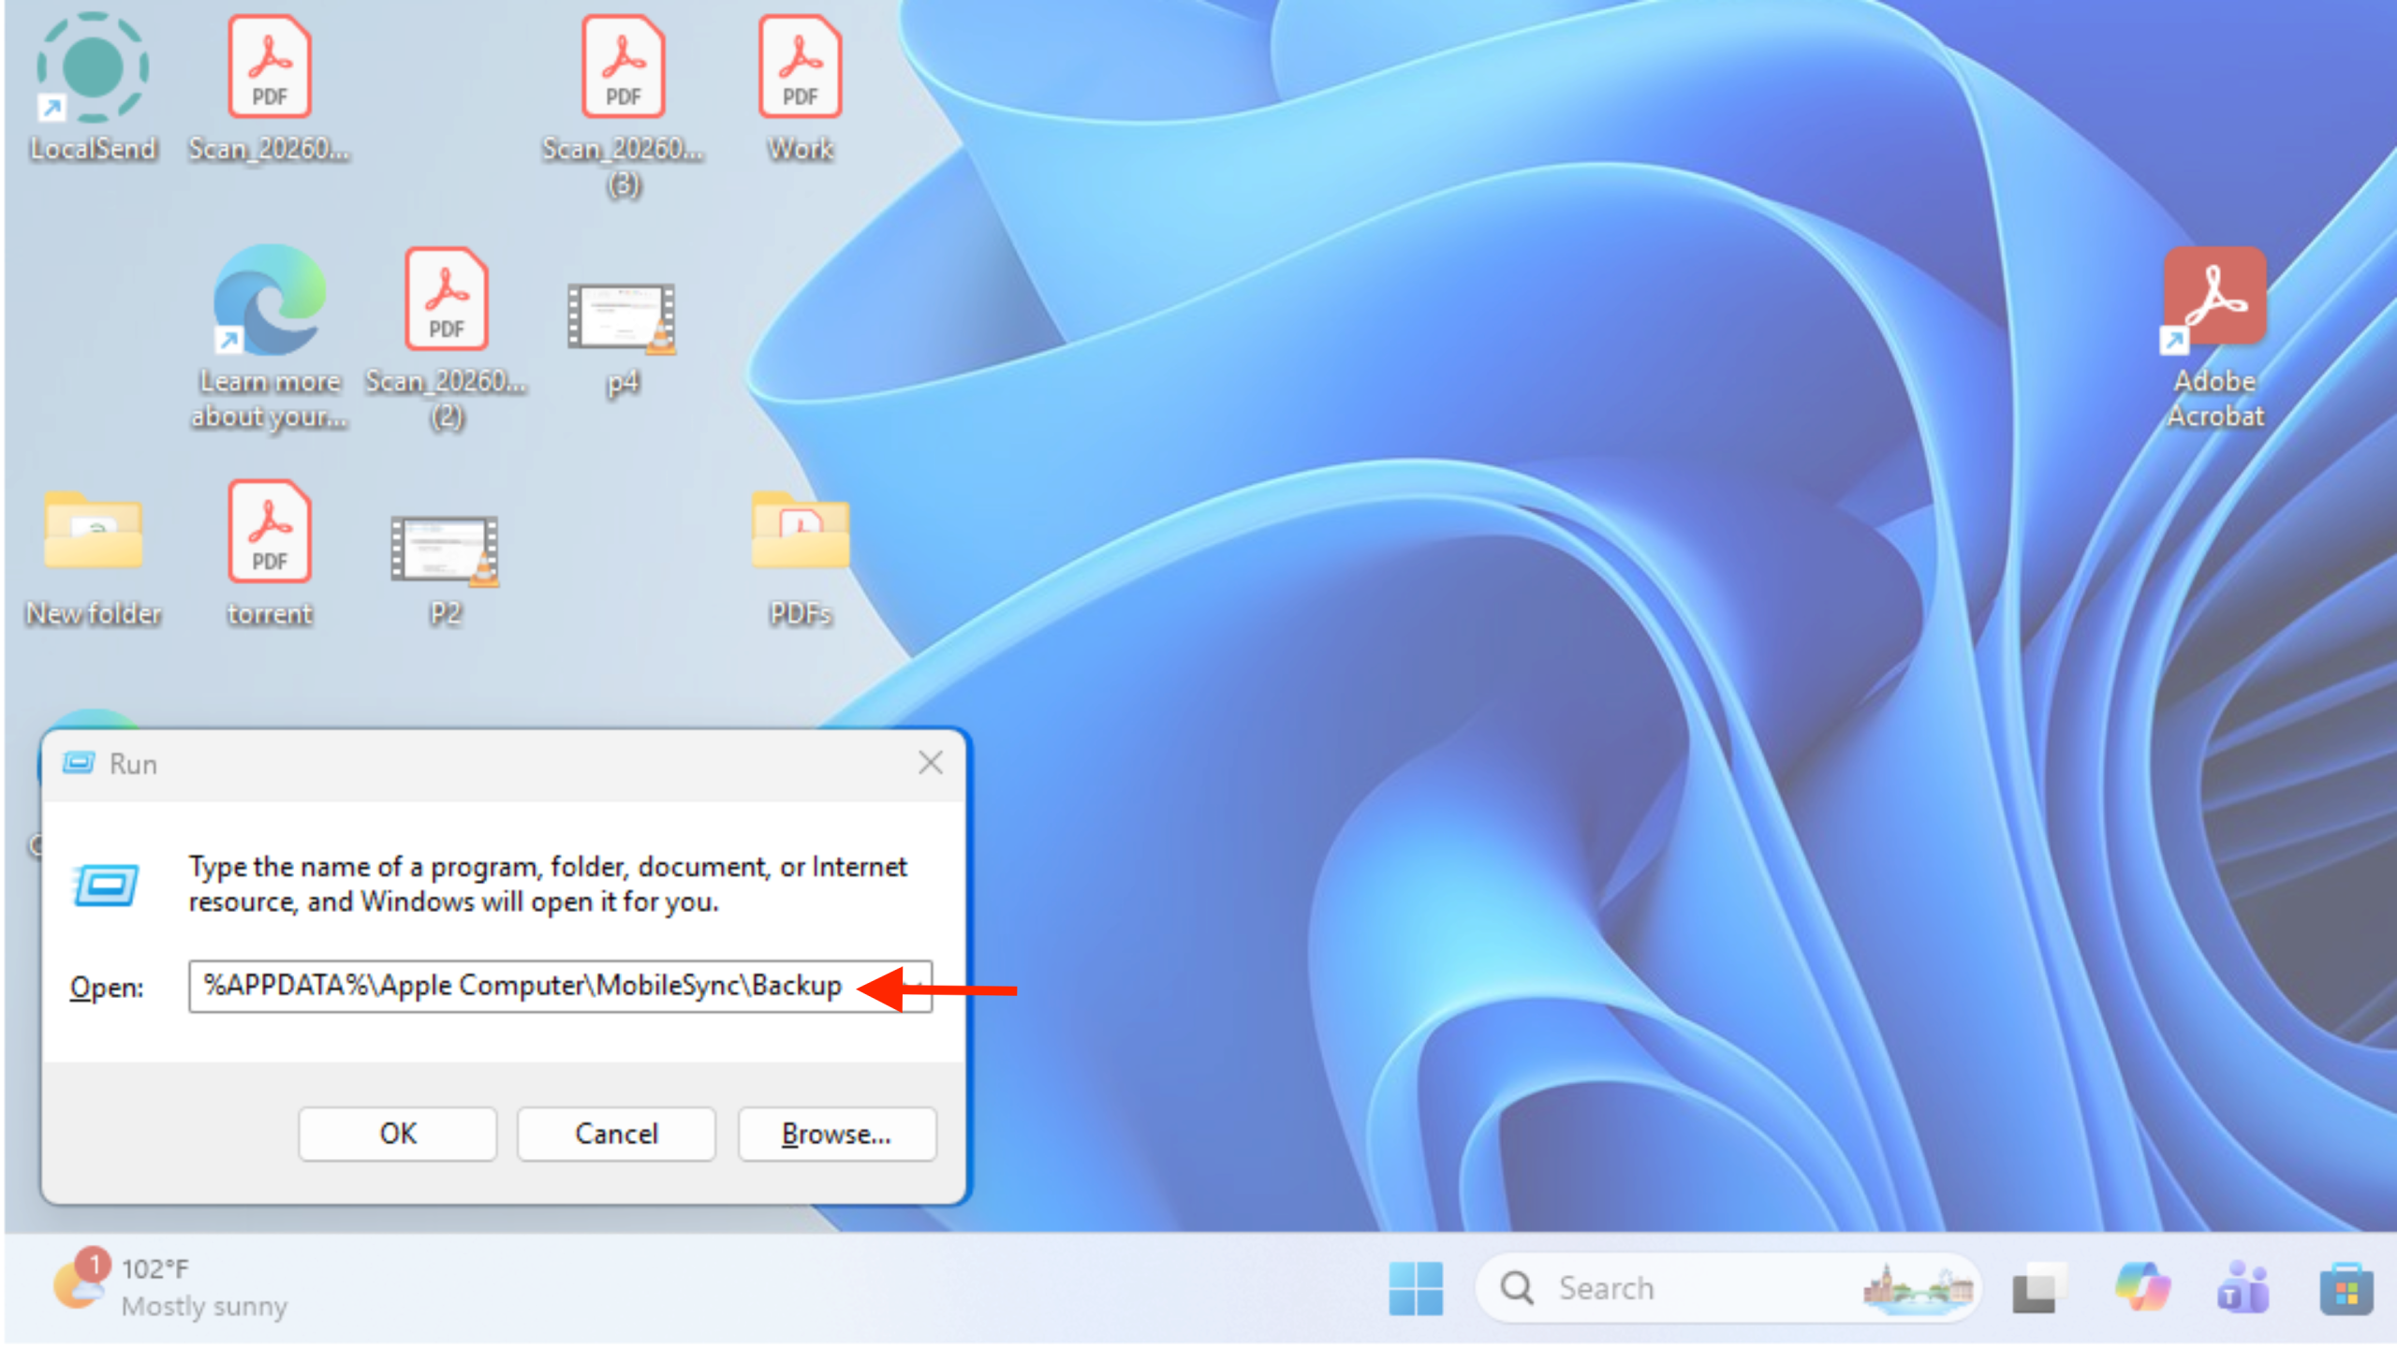Select the New folder desktop icon

(x=93, y=559)
